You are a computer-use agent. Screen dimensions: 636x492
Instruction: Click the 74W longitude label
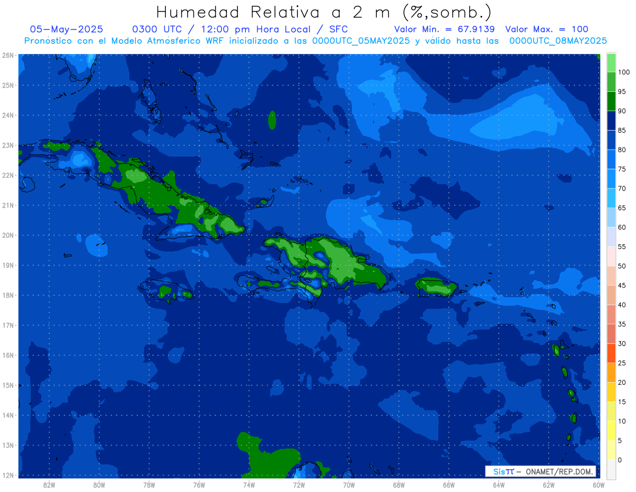click(249, 485)
